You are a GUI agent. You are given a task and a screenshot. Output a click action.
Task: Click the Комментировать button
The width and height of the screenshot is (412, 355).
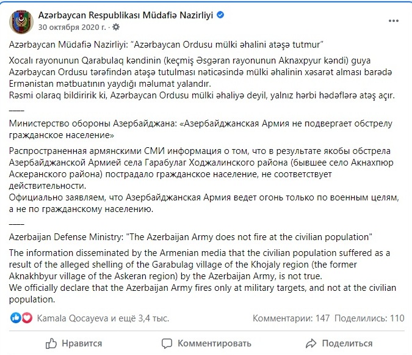(x=206, y=343)
